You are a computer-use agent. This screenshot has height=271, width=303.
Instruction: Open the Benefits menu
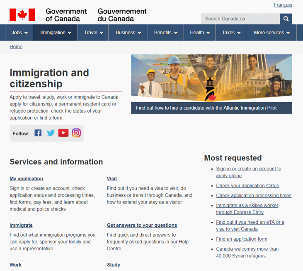coord(165,33)
